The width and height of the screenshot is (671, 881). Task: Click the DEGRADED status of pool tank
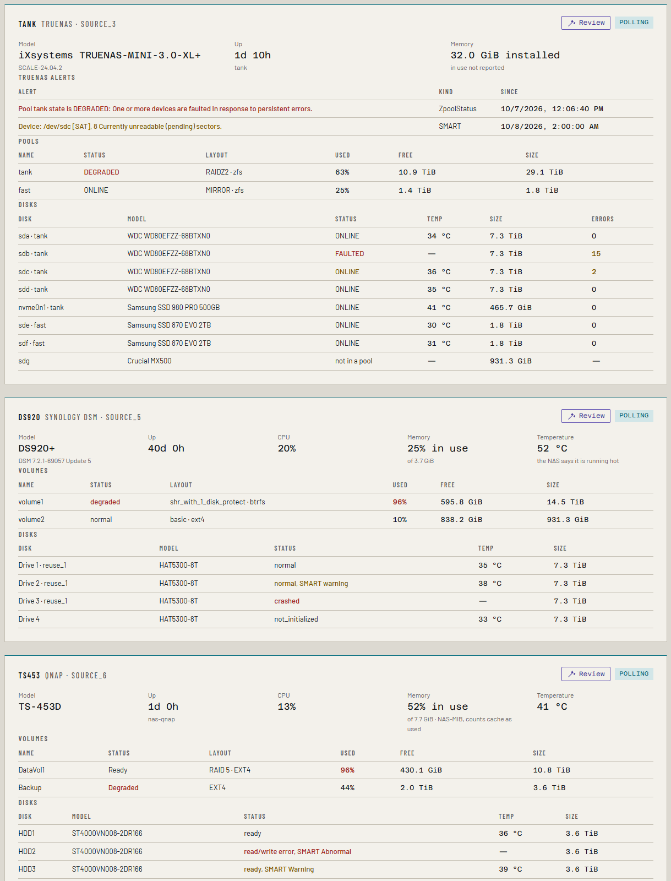[101, 172]
